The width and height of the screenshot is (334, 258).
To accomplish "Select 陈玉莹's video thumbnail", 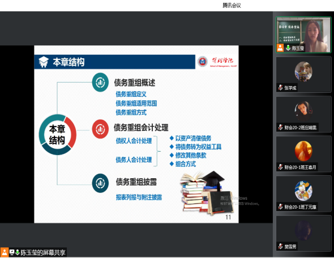I will 303,35.
